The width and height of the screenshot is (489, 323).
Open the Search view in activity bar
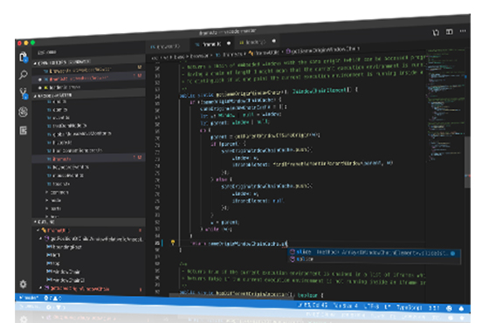(23, 75)
